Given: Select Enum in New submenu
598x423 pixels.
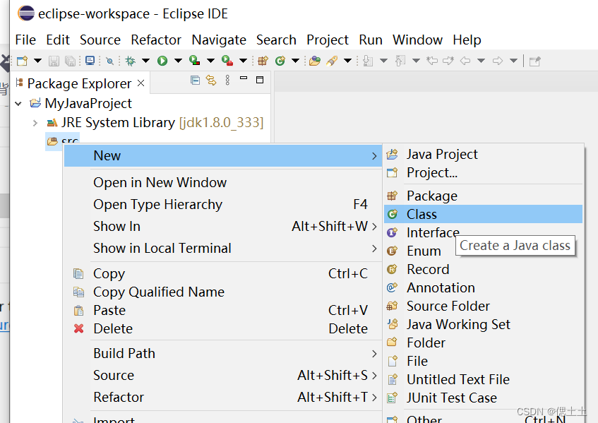Looking at the screenshot, I should (x=483, y=251).
